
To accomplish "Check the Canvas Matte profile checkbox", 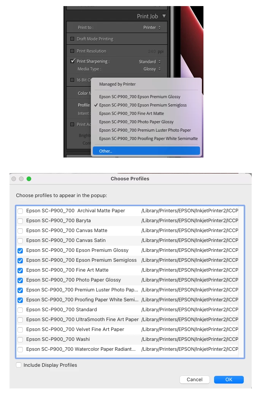I will click(x=20, y=231).
